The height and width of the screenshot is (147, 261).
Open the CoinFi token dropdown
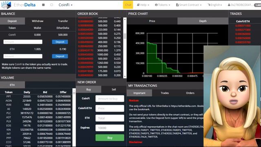(x=65, y=5)
